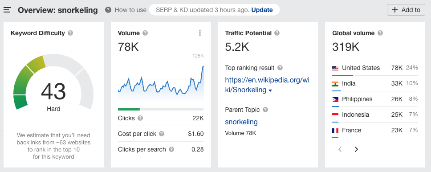Screen dimensions: 431x172
Task: Click the United States 24% share bar
Action: (x=342, y=75)
